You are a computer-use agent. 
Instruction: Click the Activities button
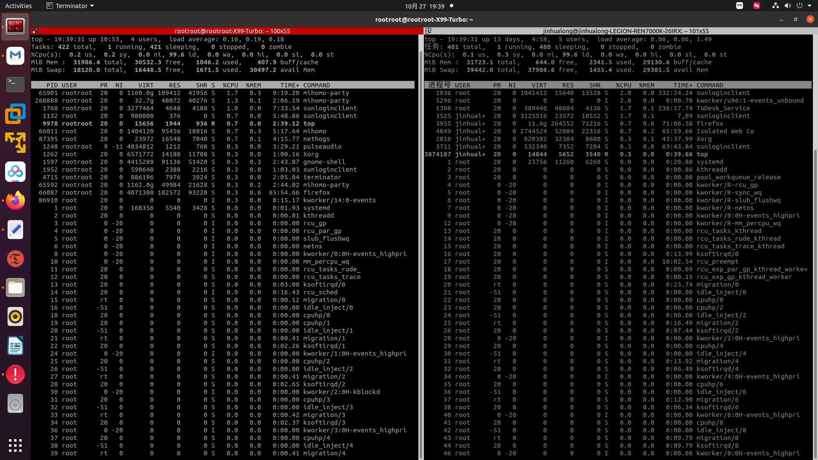pos(18,6)
